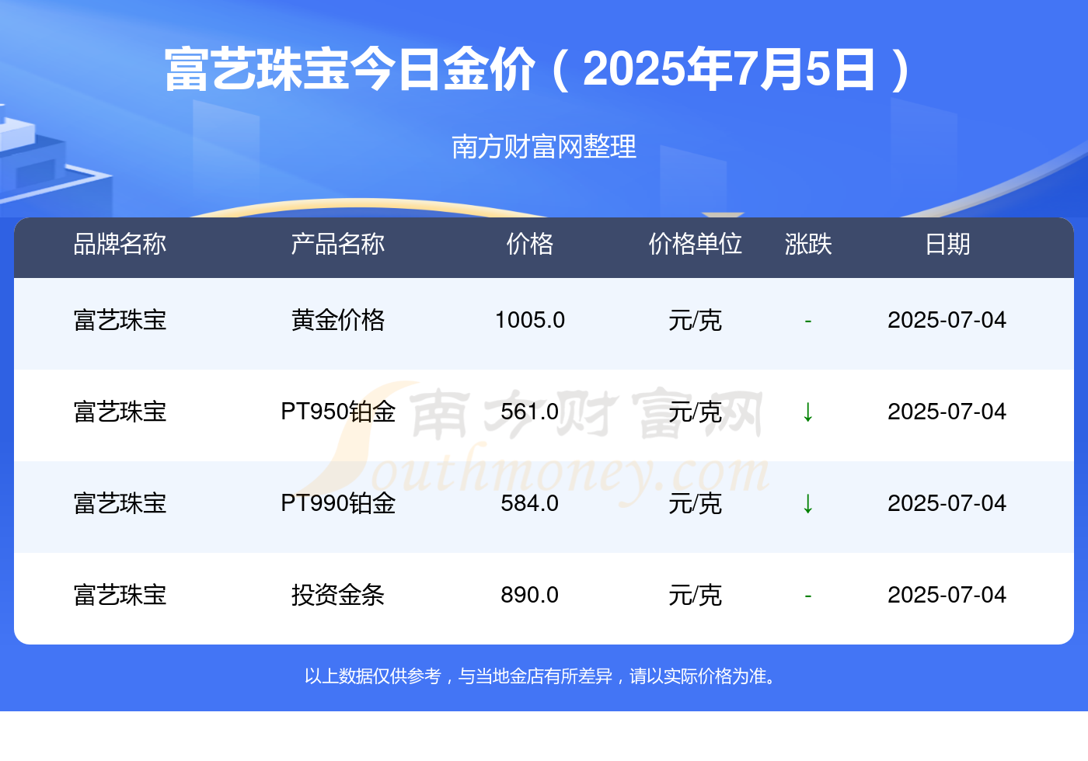
Task: Click the 投资金条 product cell
Action: click(x=337, y=595)
